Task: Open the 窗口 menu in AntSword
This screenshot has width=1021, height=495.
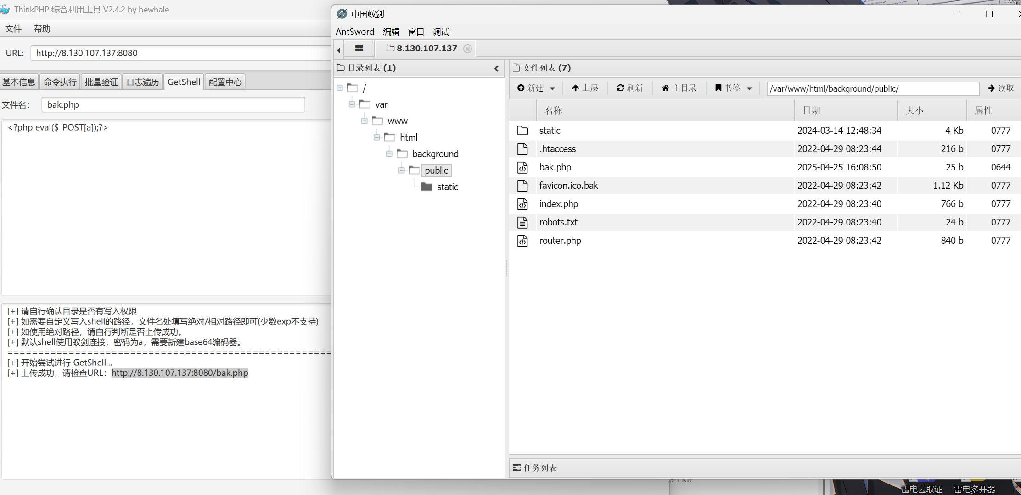Action: [x=416, y=32]
